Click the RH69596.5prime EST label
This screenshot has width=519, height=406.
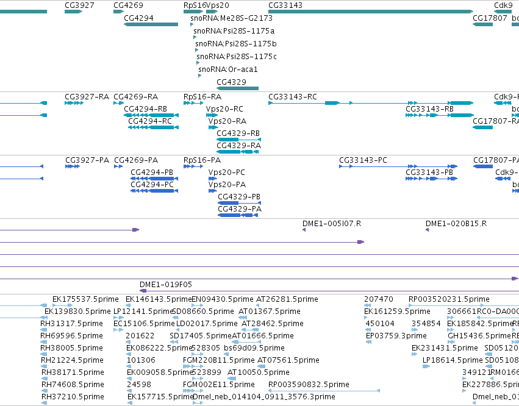pos(71,336)
